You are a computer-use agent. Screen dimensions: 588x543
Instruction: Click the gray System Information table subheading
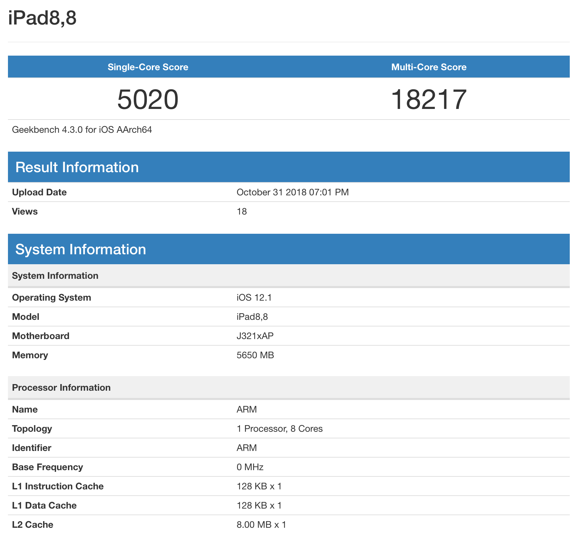coord(55,276)
